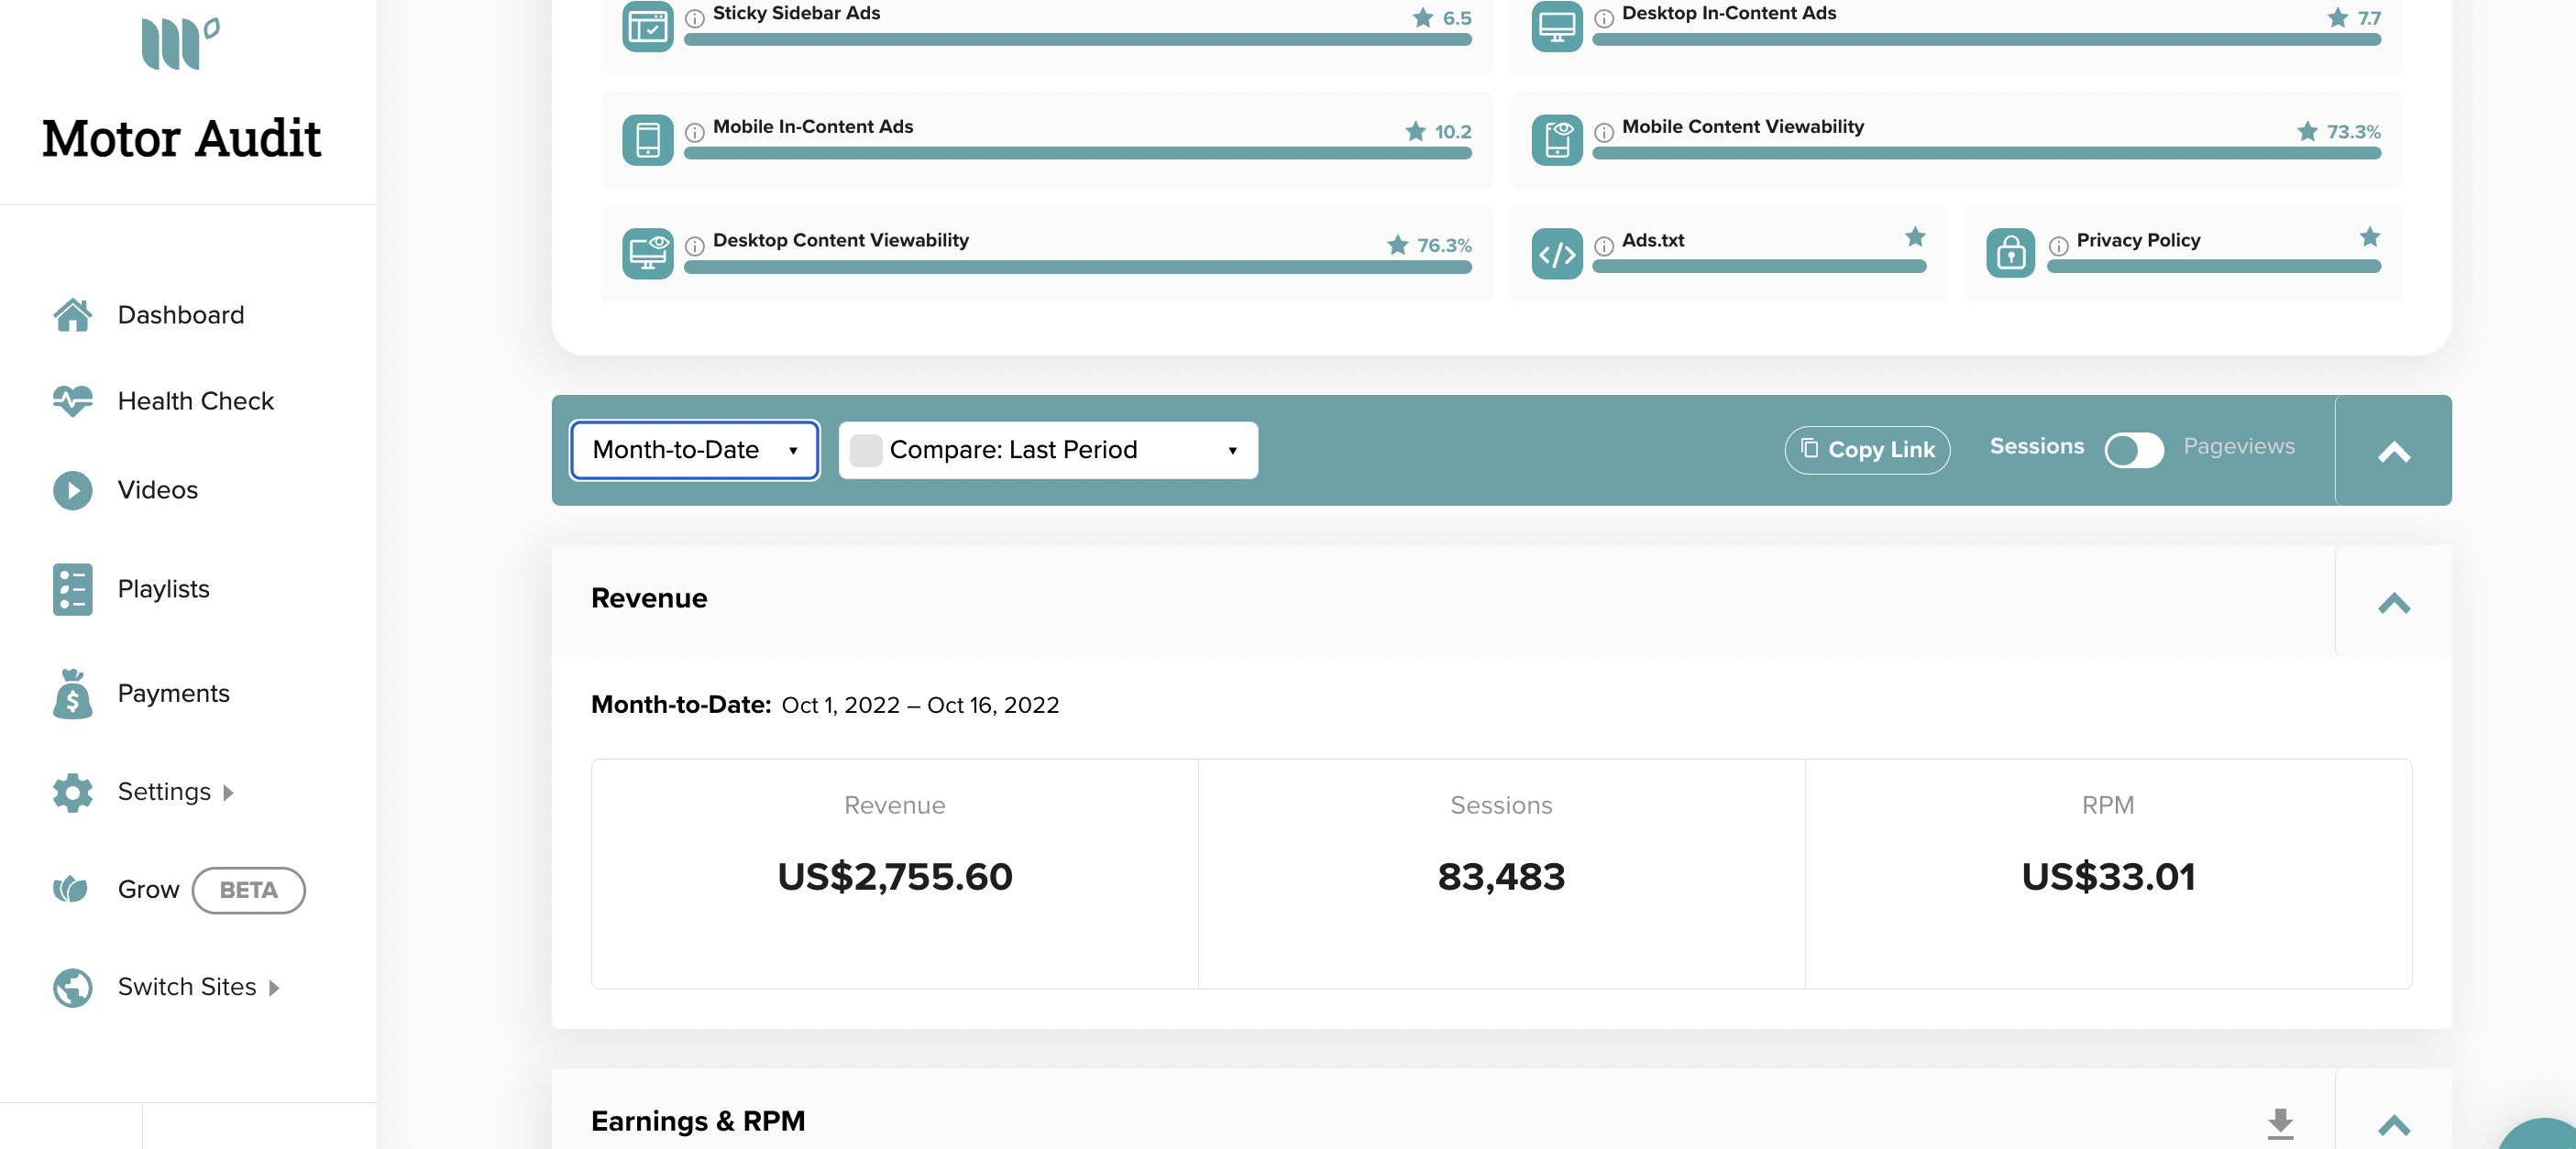Click the Desktop Content Viewability icon
Image resolution: width=2576 pixels, height=1149 pixels.
tap(647, 253)
